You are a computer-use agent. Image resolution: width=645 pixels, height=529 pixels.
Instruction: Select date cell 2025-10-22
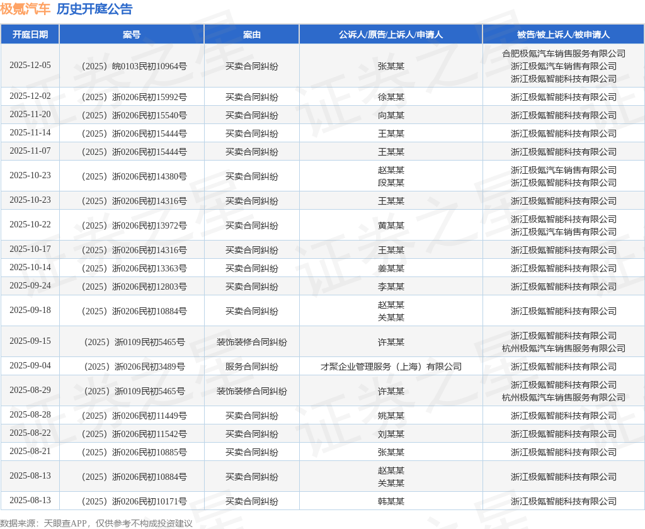(x=30, y=225)
